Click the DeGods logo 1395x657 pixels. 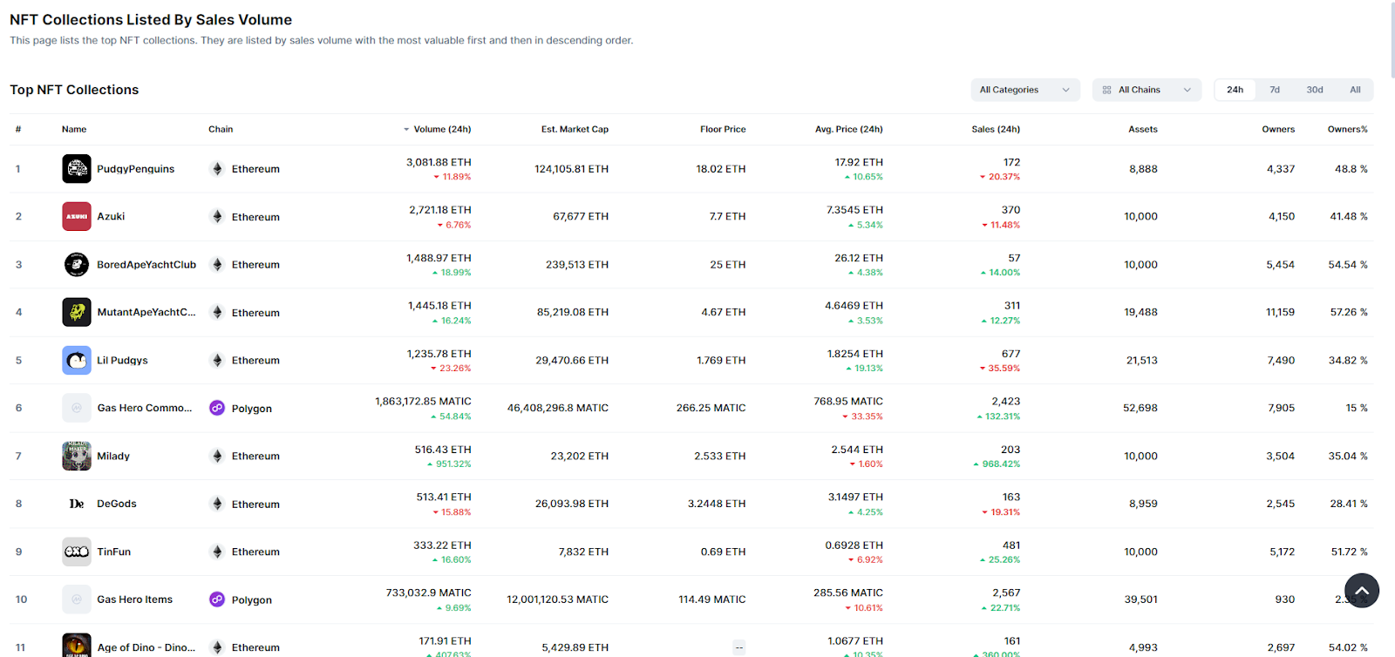coord(77,504)
